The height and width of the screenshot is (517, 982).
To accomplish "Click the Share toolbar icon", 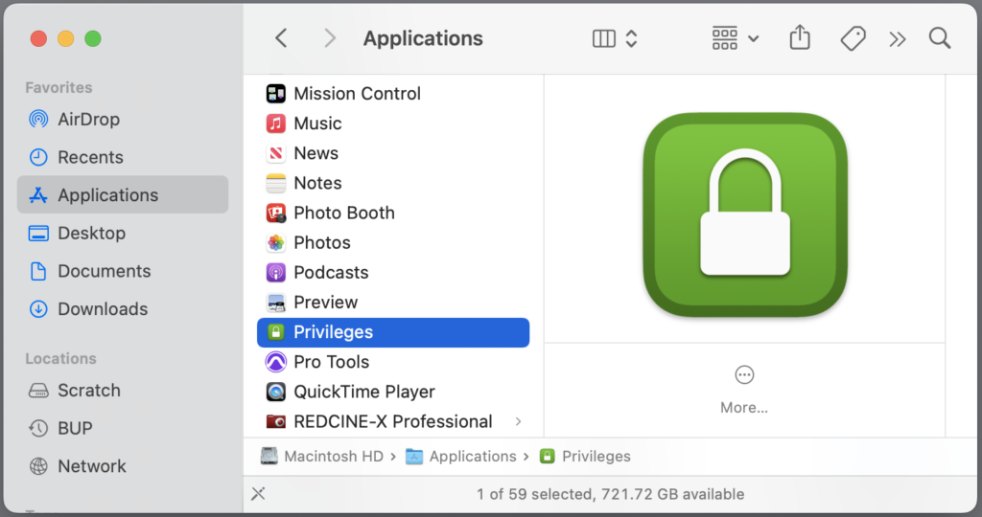I will (x=800, y=37).
